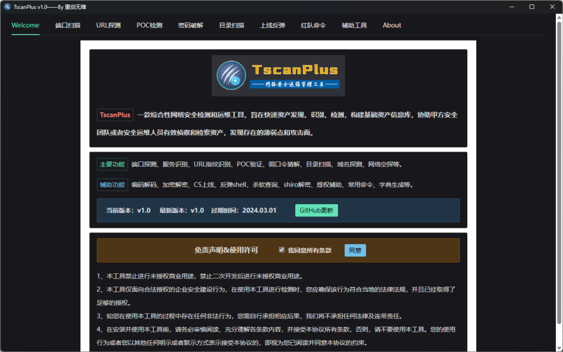The height and width of the screenshot is (352, 563).
Task: Click the scrollbar up arrow
Action: 559,17
